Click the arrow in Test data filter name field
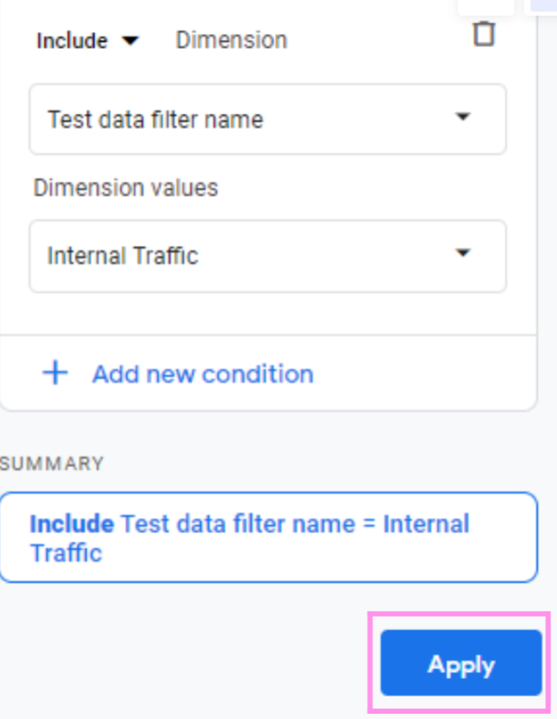 (x=463, y=117)
